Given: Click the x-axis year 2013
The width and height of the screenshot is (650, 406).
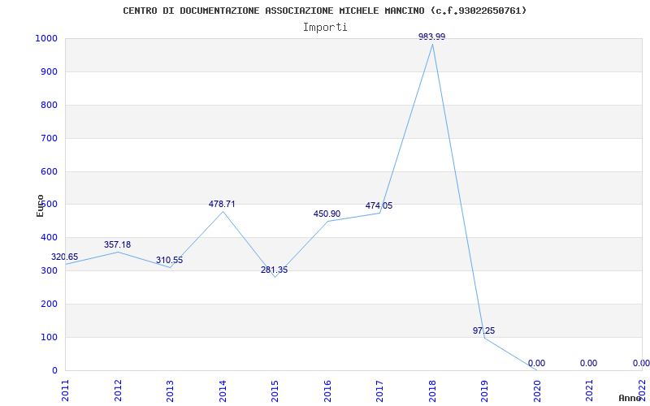Looking at the screenshot, I should tap(170, 391).
